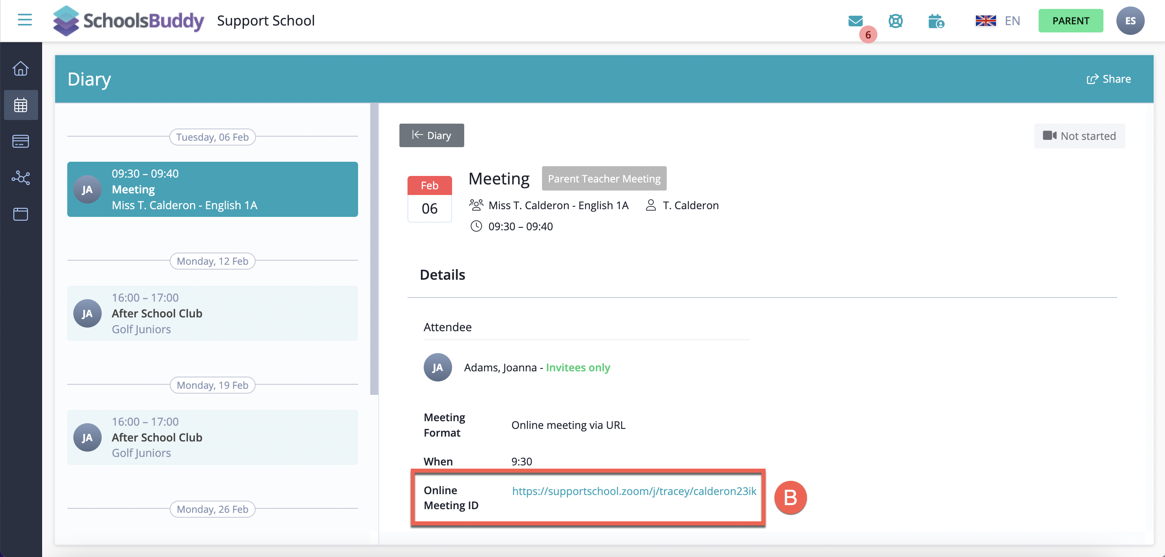Screen dimensions: 1165x557
Task: Go back using the Diary button
Action: click(x=431, y=135)
